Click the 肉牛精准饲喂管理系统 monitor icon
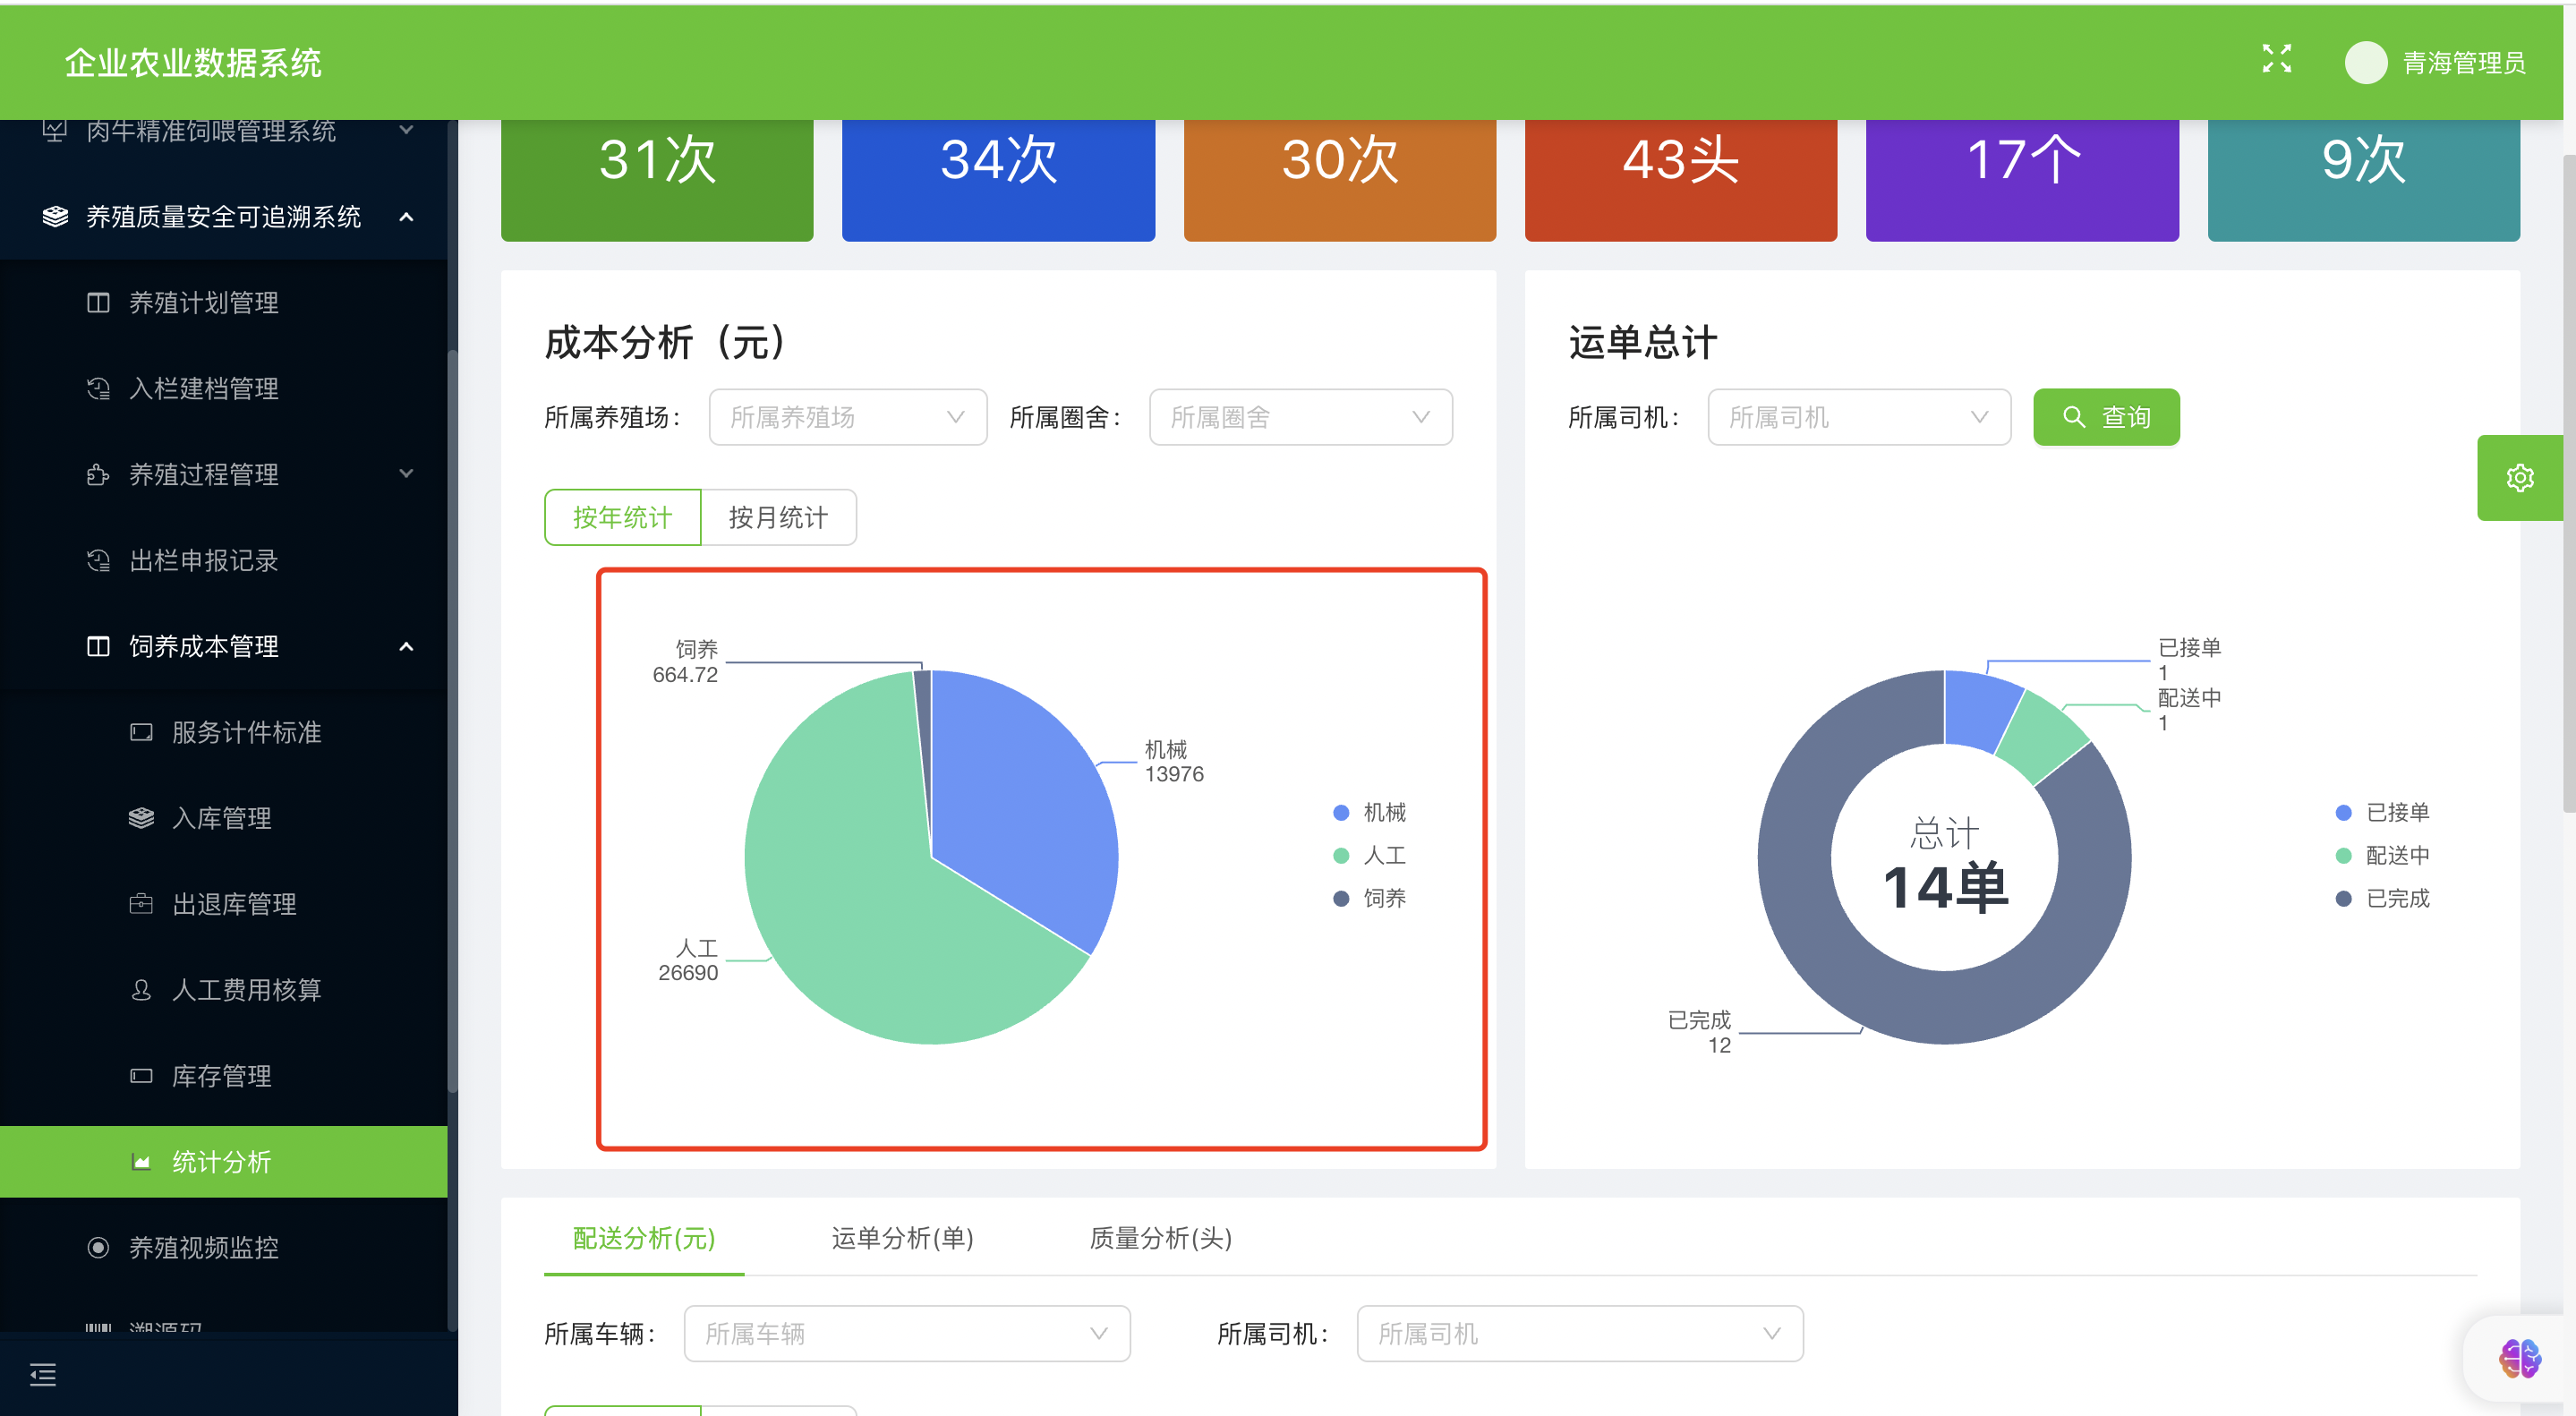Screen dimensions: 2576x1416 [x=56, y=130]
